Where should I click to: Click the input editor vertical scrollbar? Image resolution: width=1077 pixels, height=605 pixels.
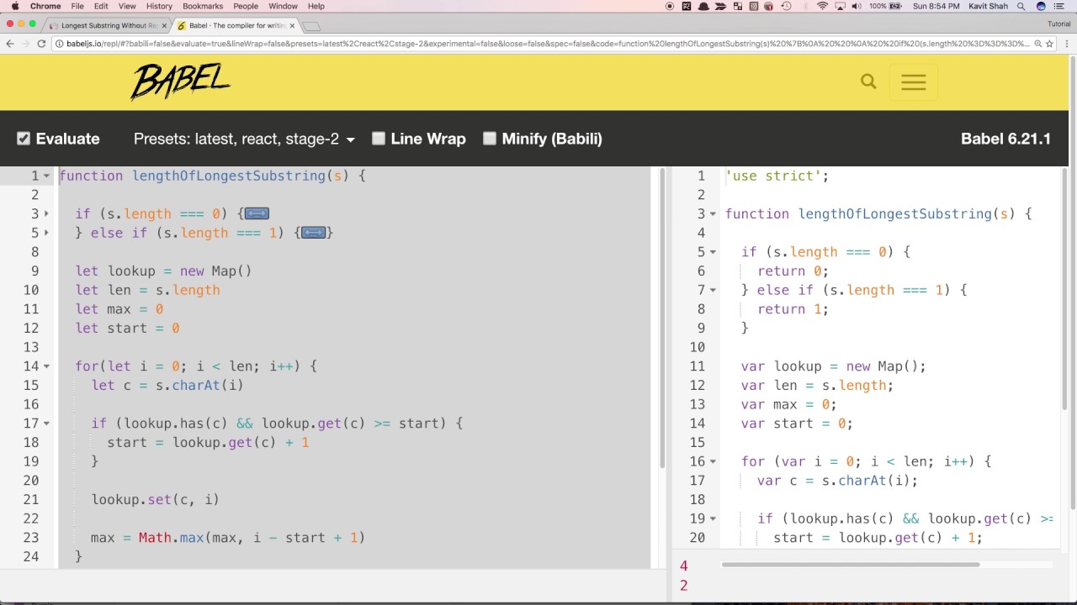[x=661, y=319]
